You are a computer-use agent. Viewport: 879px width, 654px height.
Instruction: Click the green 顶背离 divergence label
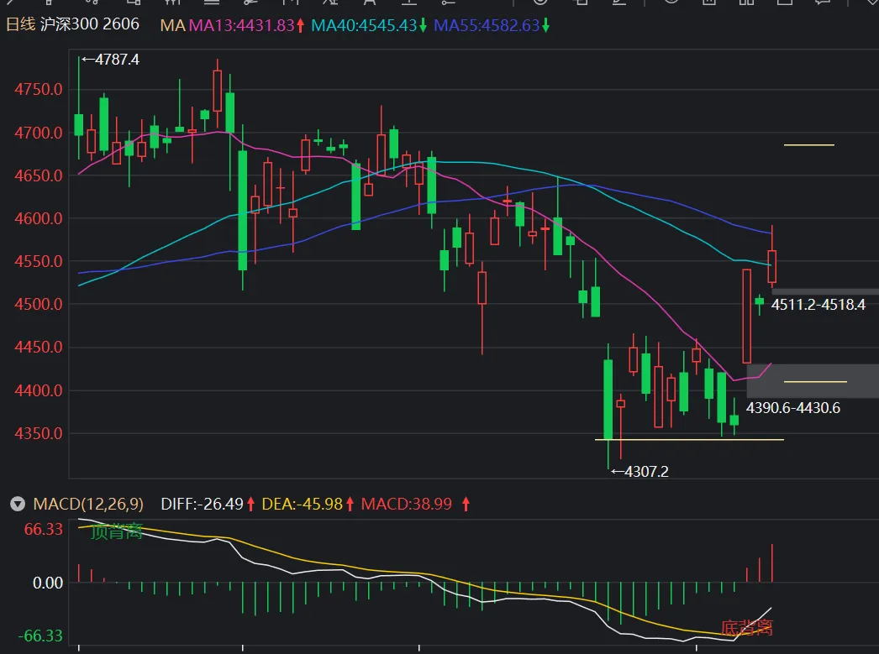click(x=117, y=531)
